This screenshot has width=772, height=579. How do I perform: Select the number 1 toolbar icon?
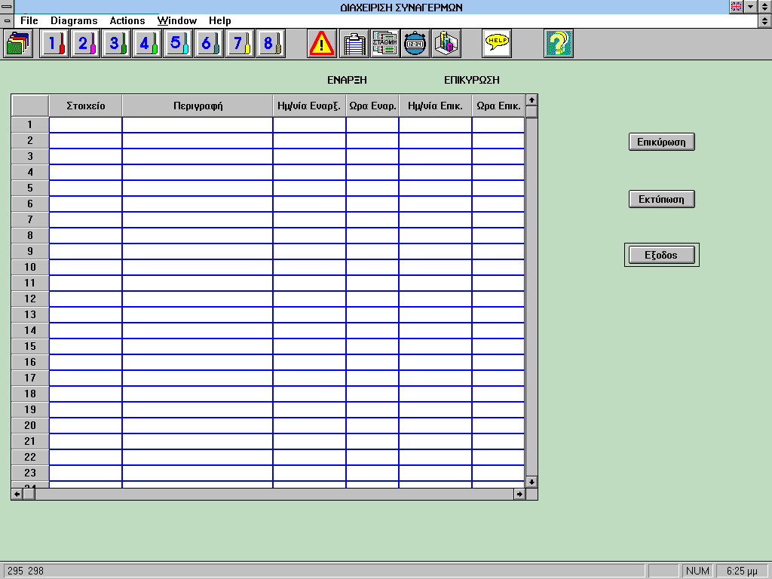click(55, 44)
